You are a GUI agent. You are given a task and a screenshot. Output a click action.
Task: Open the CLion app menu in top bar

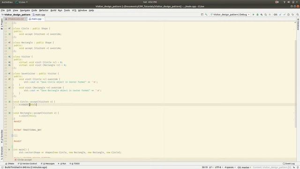point(22,2)
